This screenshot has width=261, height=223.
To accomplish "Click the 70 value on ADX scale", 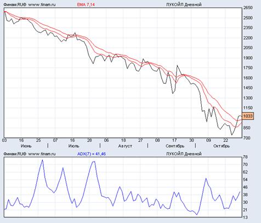I will 246,164.
